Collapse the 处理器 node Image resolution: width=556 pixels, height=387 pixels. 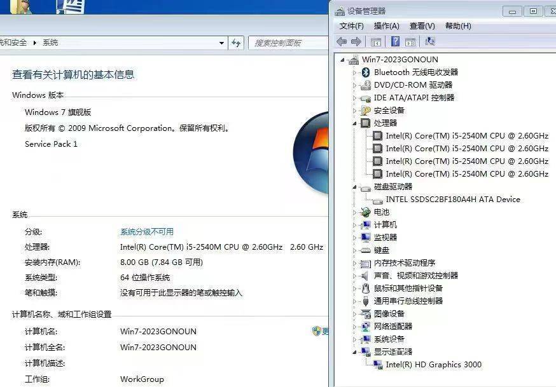(354, 123)
